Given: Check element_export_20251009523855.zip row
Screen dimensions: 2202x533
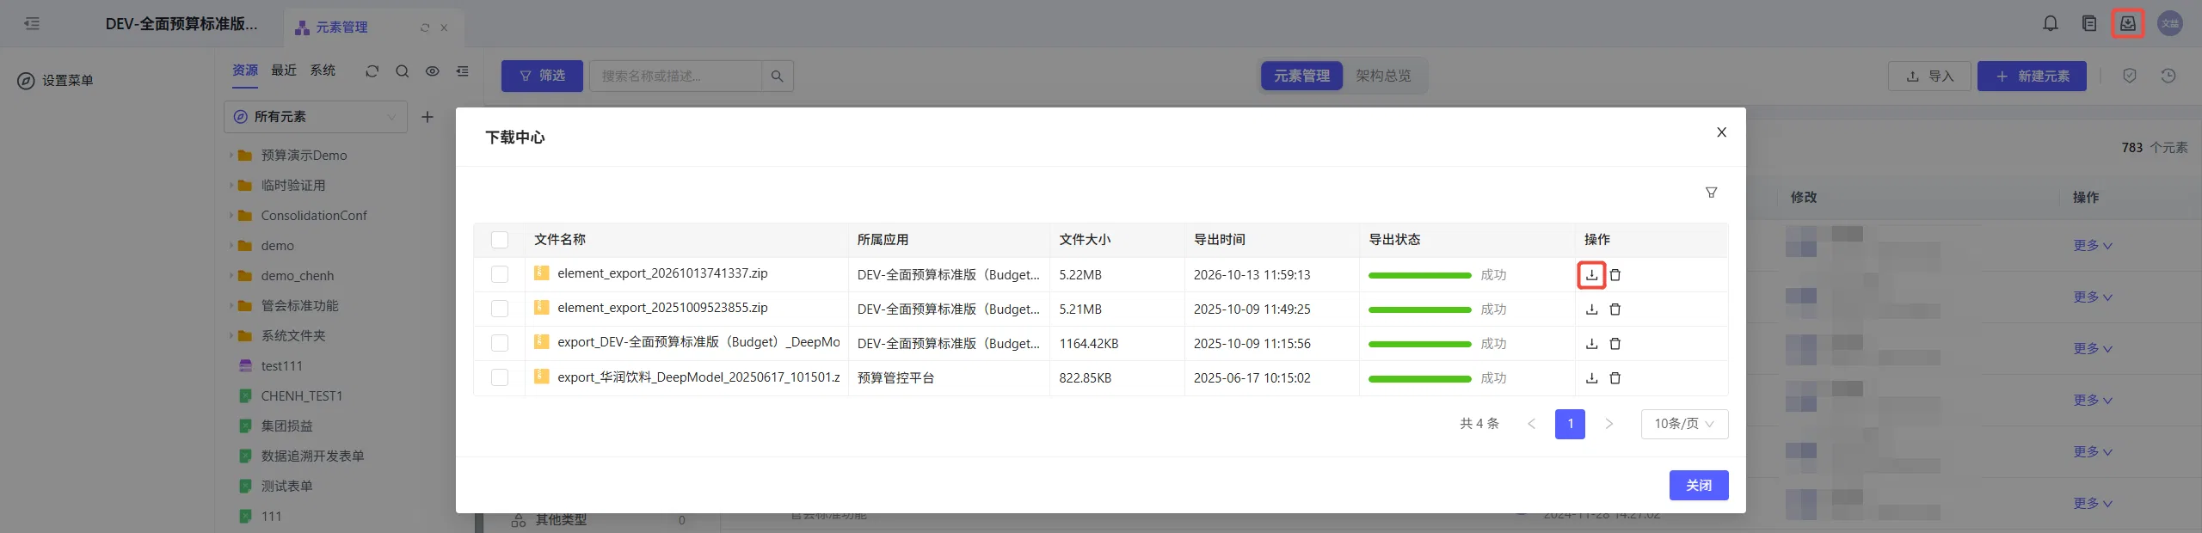Looking at the screenshot, I should coord(500,309).
